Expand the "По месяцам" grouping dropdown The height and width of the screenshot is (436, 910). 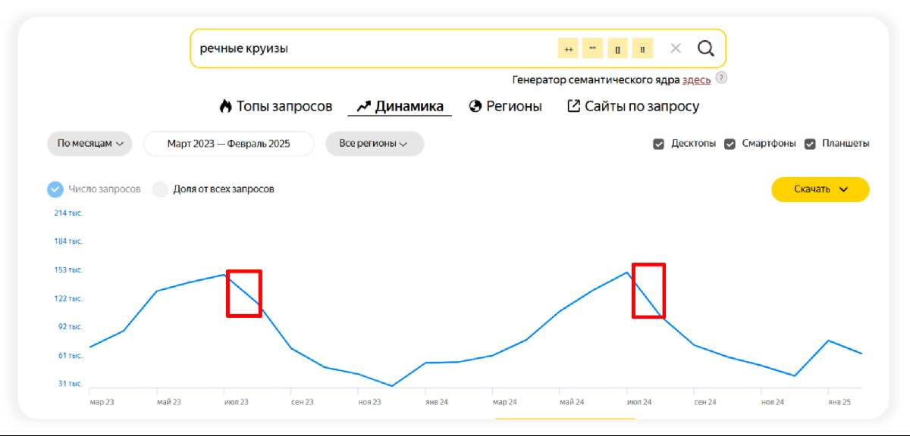(89, 144)
